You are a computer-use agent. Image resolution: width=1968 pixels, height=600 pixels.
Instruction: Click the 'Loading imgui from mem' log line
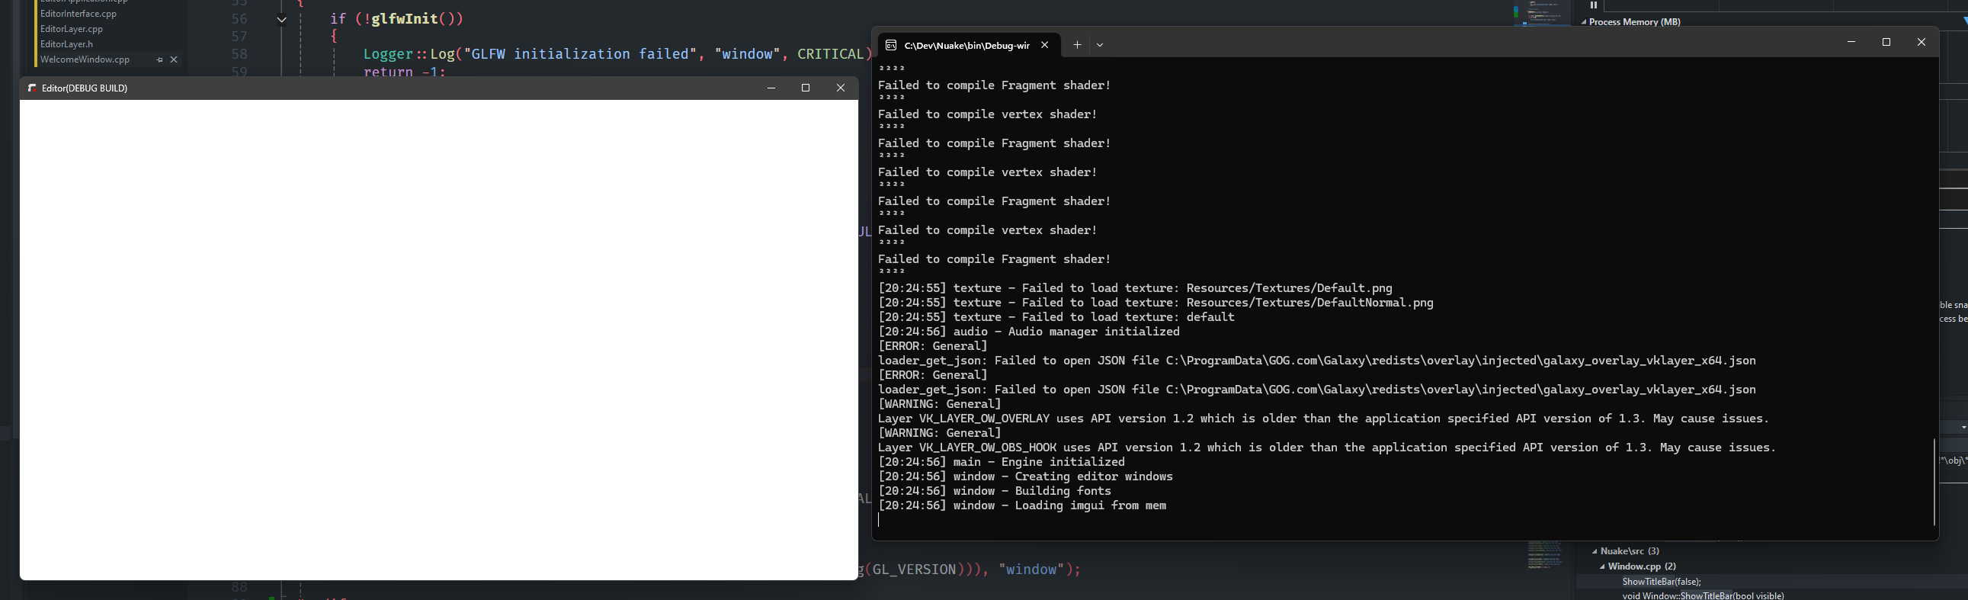tap(1021, 506)
